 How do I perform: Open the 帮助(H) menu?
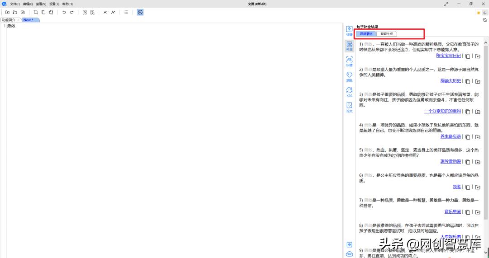(67, 4)
